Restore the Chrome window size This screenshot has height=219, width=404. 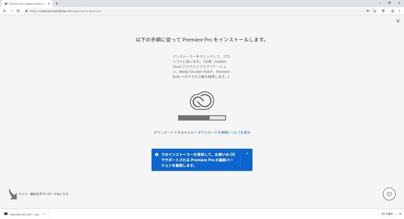(x=390, y=3)
